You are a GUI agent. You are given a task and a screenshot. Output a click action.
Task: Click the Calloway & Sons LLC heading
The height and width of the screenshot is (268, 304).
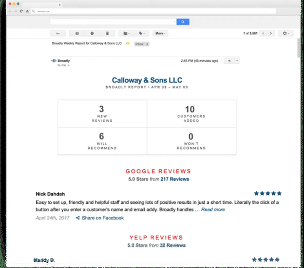pyautogui.click(x=147, y=80)
